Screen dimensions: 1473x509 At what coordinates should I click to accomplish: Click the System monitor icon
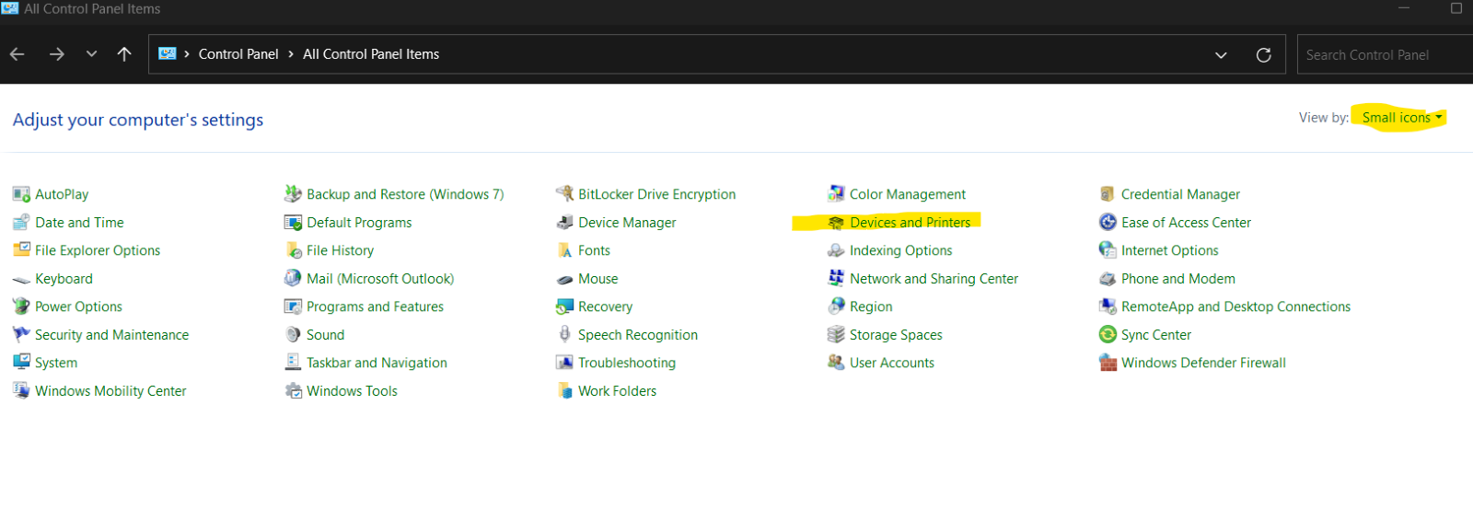(x=21, y=363)
